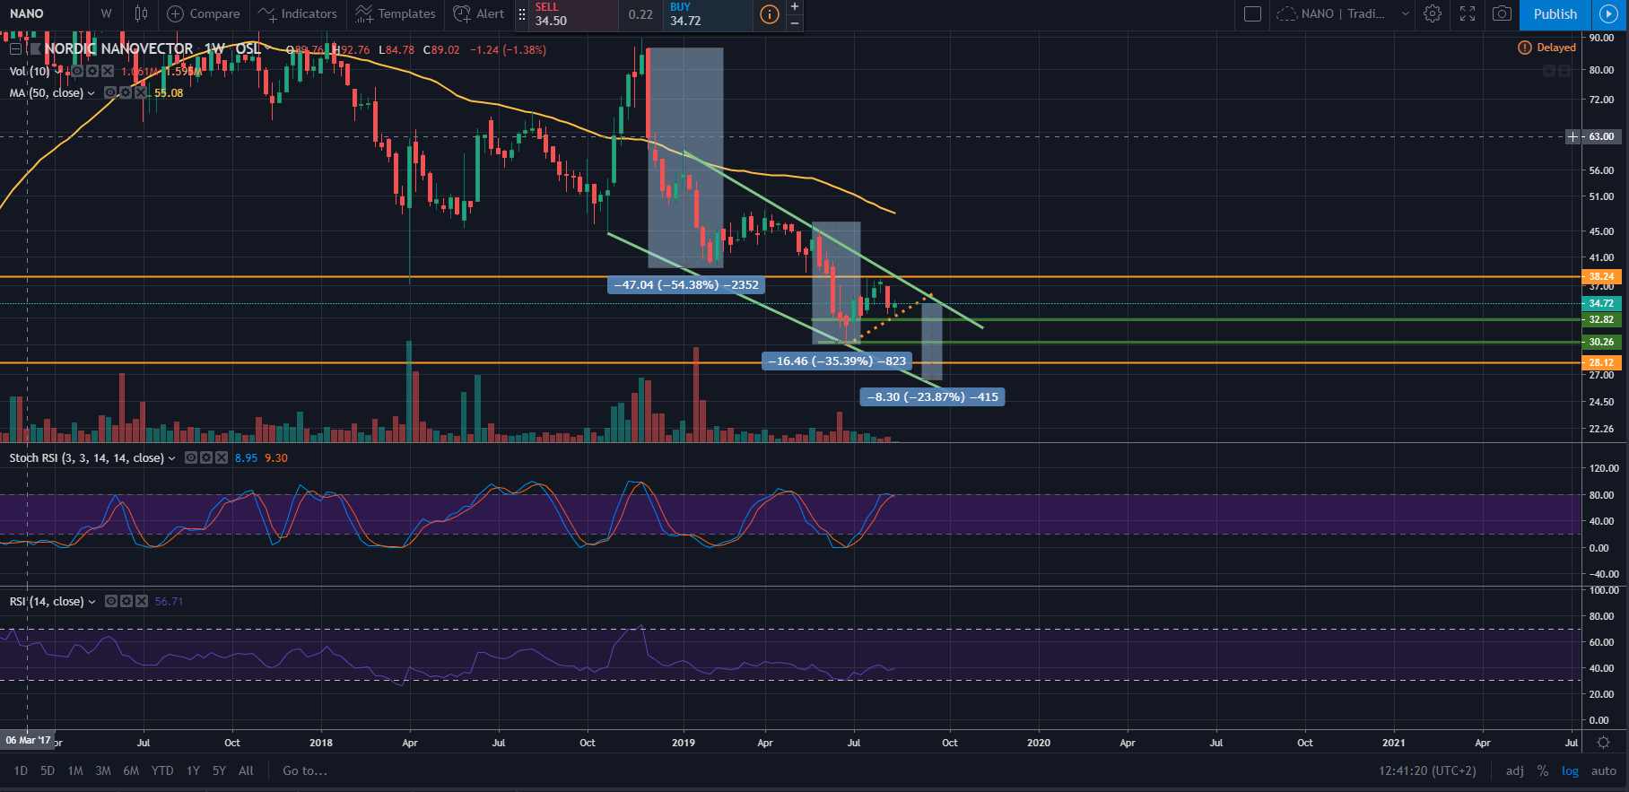1629x792 pixels.
Task: Create a new Alert
Action: pyautogui.click(x=479, y=13)
